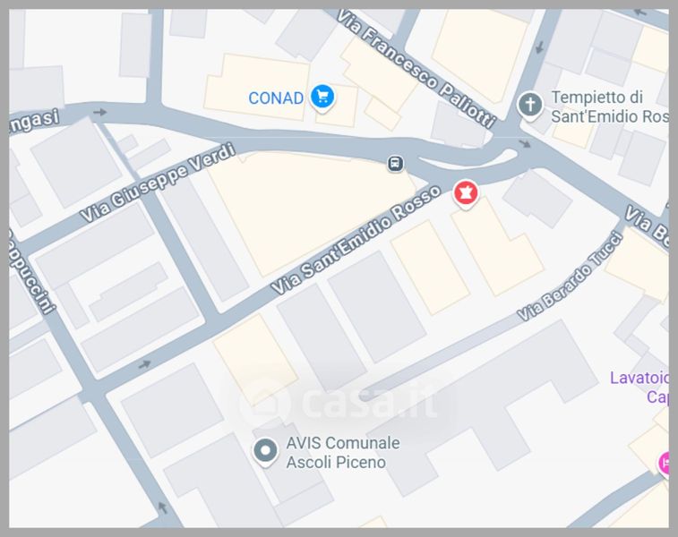Click the up arrow on bottom-left street
The width and height of the screenshot is (678, 537).
tap(162, 507)
